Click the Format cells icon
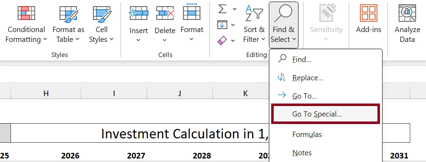Viewport: 426px width, 162px height. [192, 12]
